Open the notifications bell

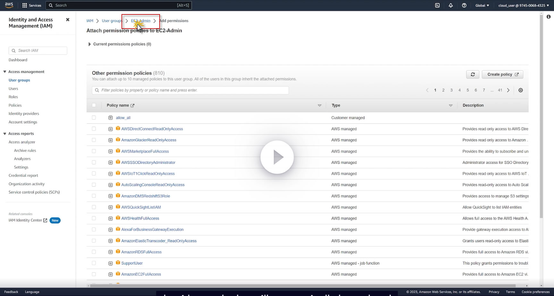[x=451, y=5]
